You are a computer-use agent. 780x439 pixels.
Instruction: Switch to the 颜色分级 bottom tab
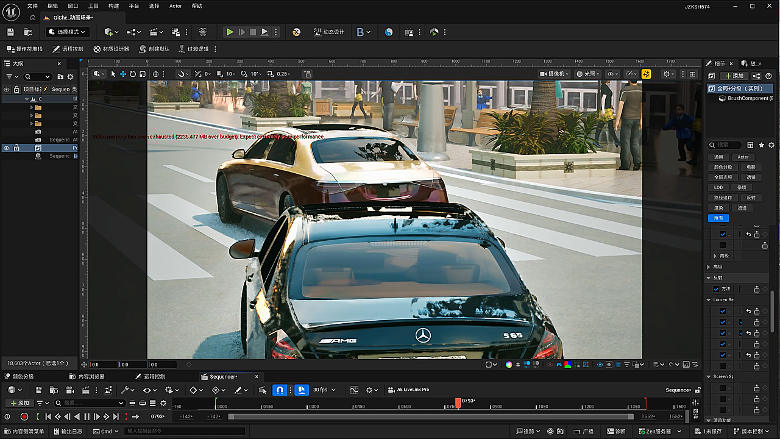(19, 376)
